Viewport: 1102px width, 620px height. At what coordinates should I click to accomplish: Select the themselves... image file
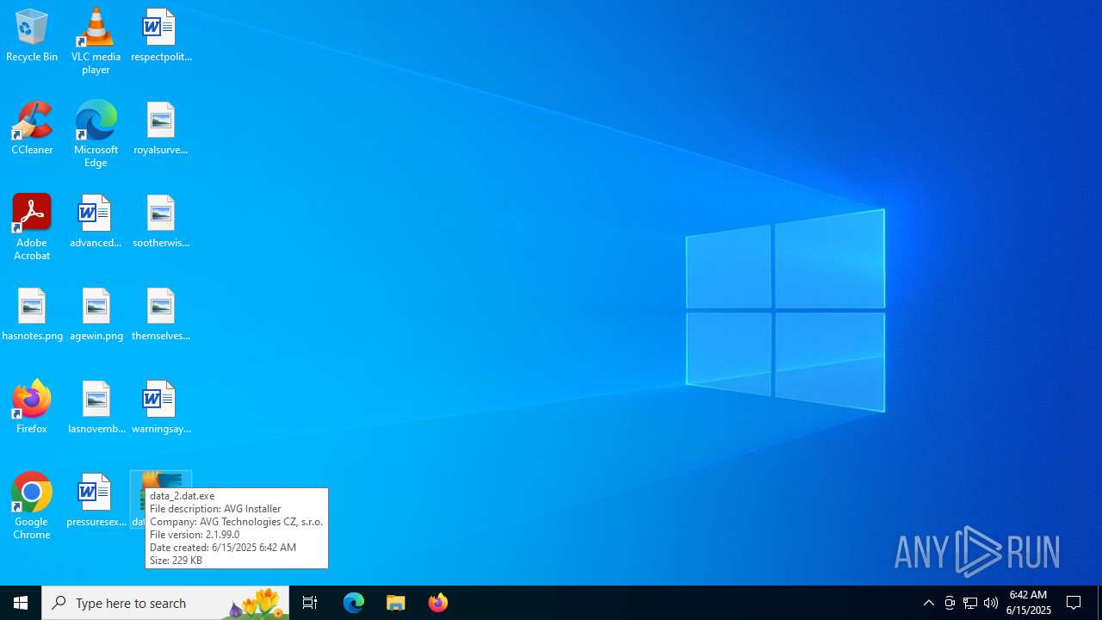tap(161, 315)
